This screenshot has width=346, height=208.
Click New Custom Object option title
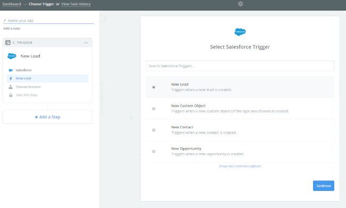(188, 106)
